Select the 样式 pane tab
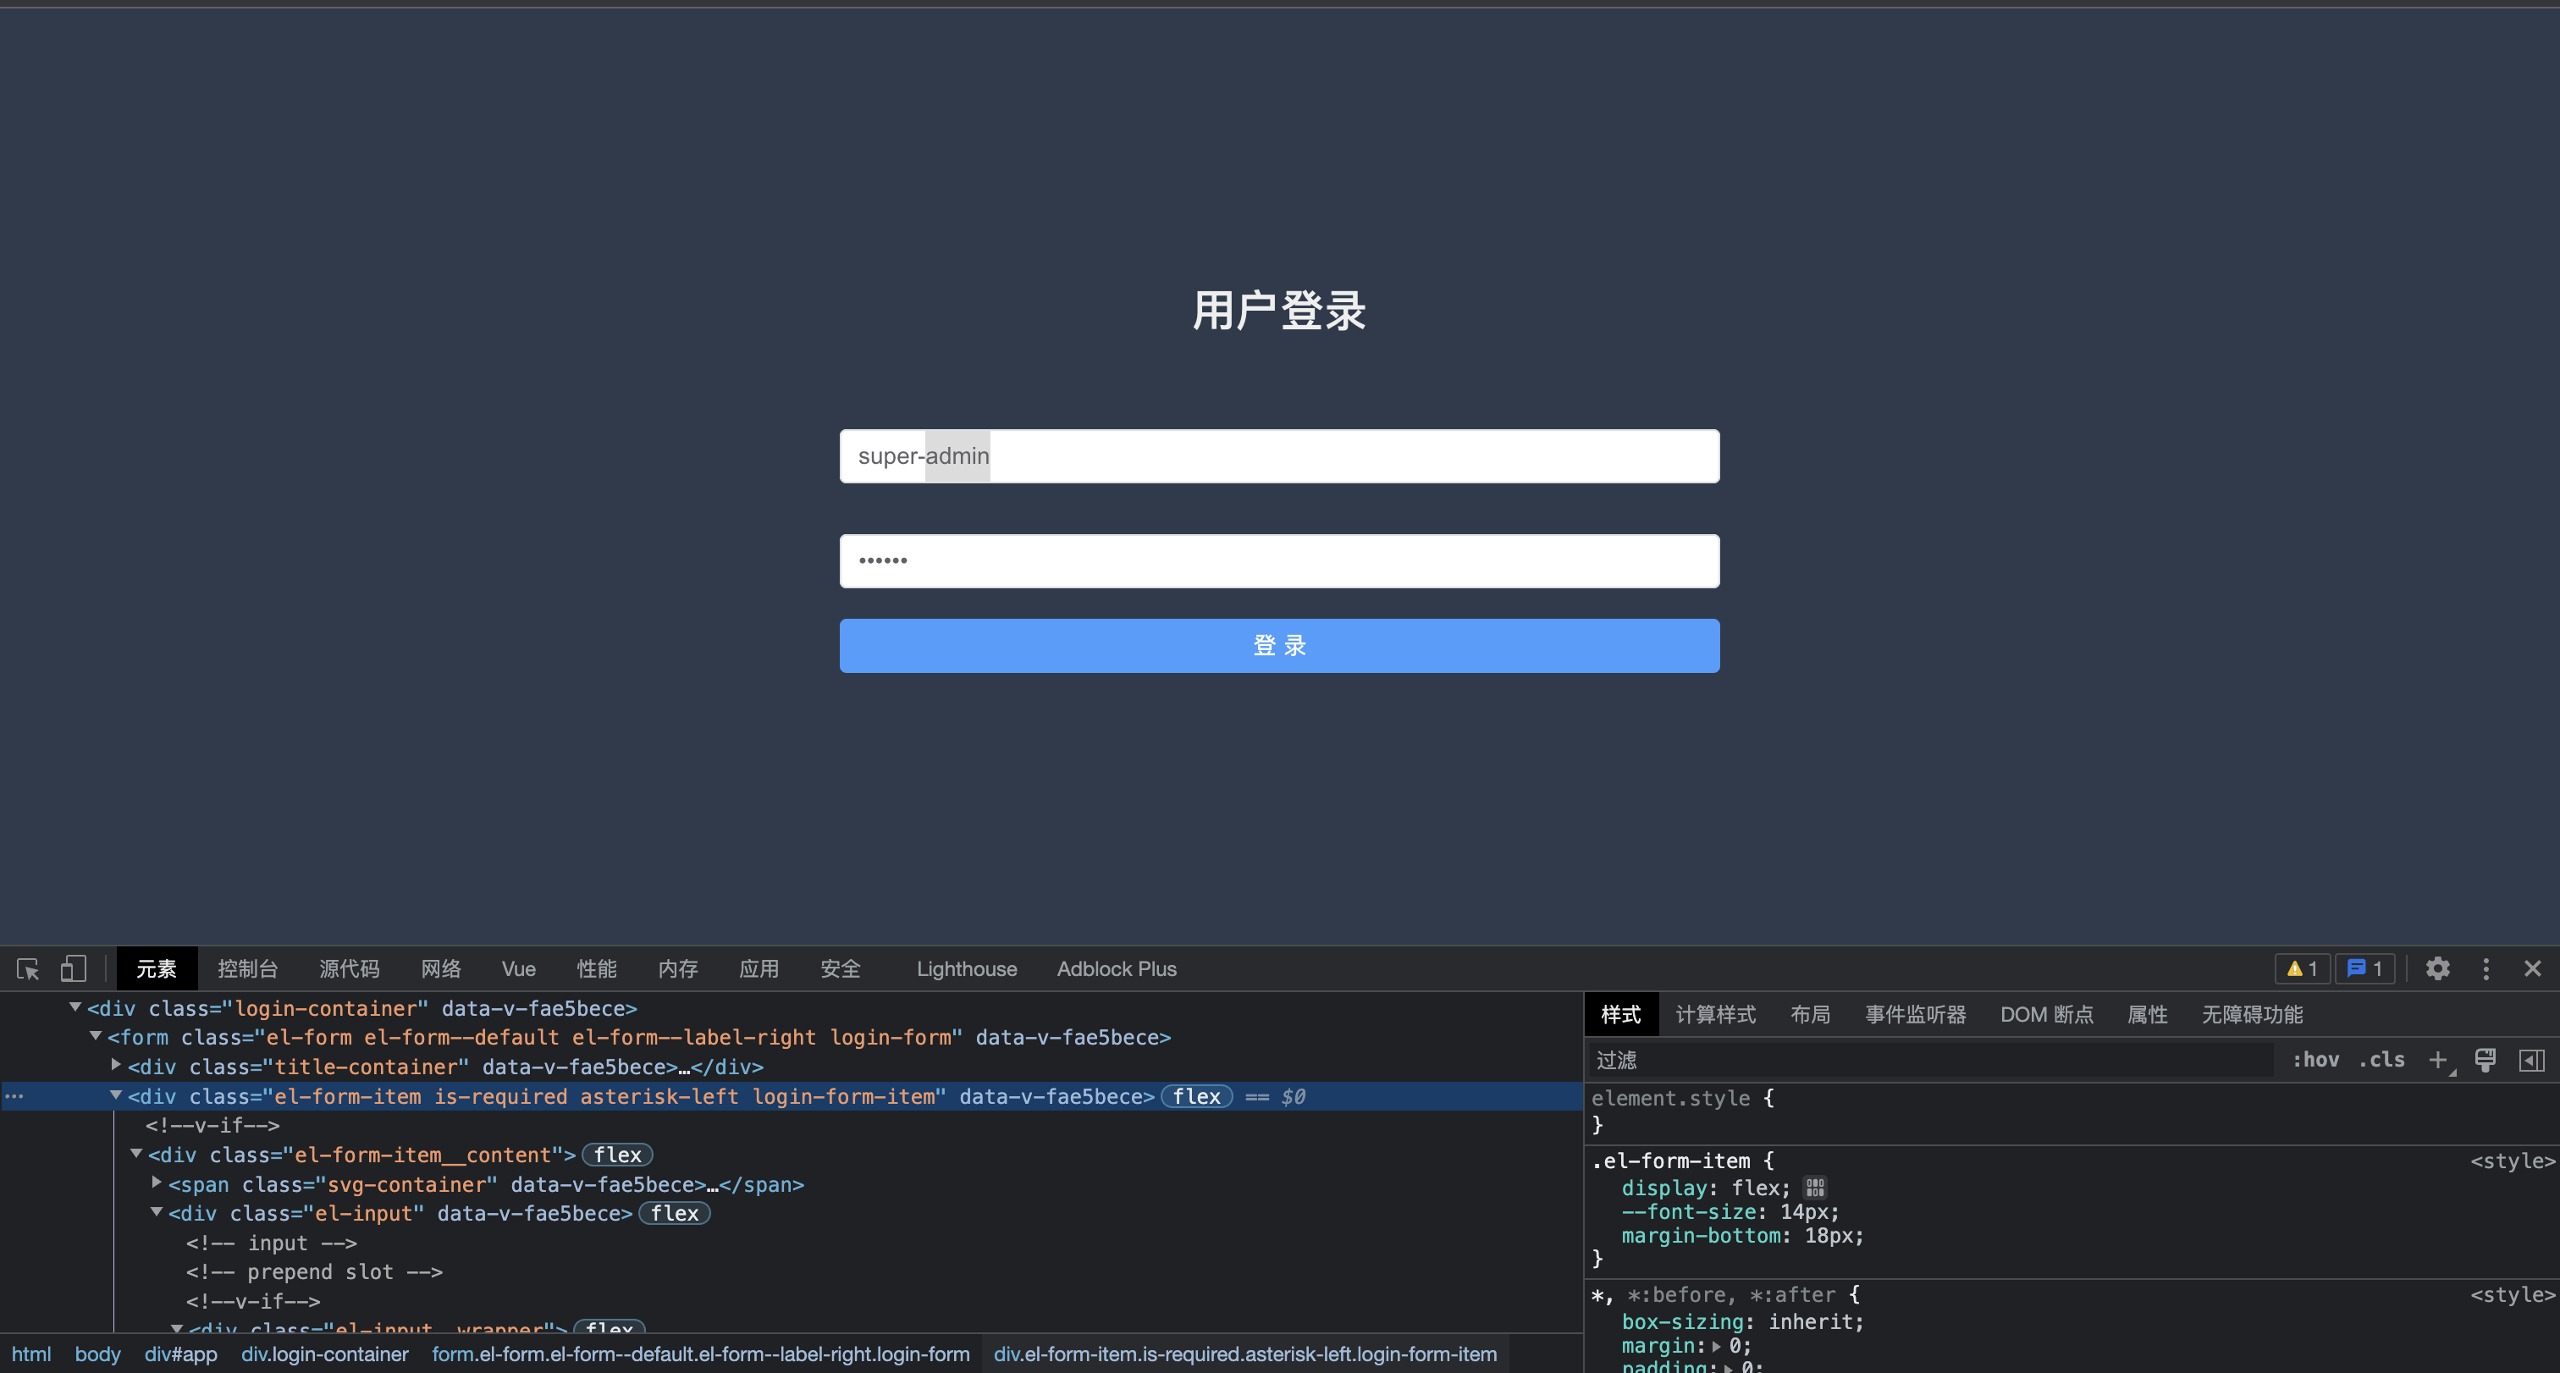 coord(1621,1014)
